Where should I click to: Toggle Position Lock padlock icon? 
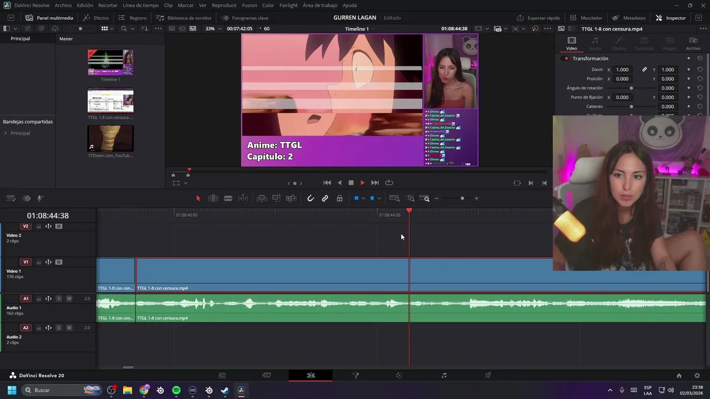339,198
